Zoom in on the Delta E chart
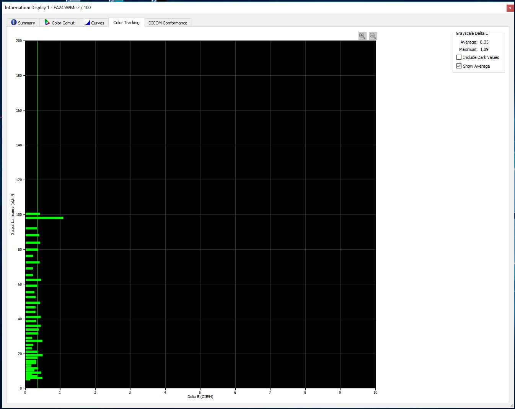This screenshot has width=515, height=409. [362, 36]
